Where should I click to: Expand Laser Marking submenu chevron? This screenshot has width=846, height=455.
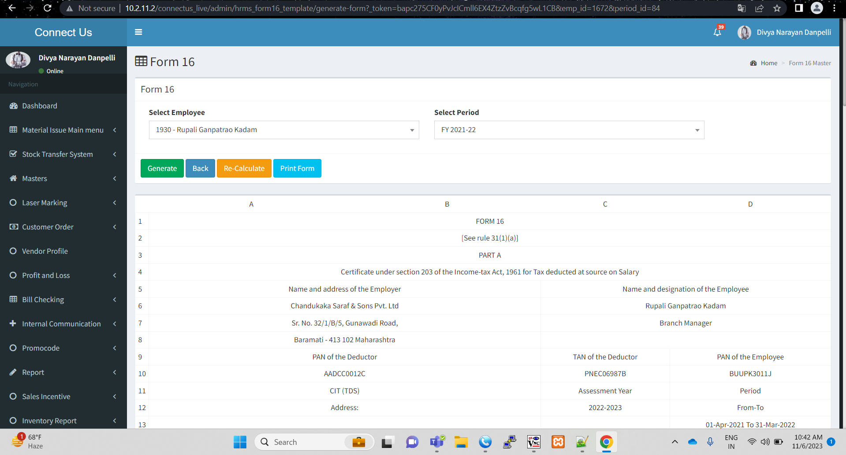tap(115, 203)
